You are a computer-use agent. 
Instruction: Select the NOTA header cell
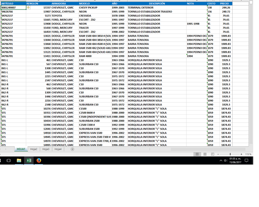197,3
